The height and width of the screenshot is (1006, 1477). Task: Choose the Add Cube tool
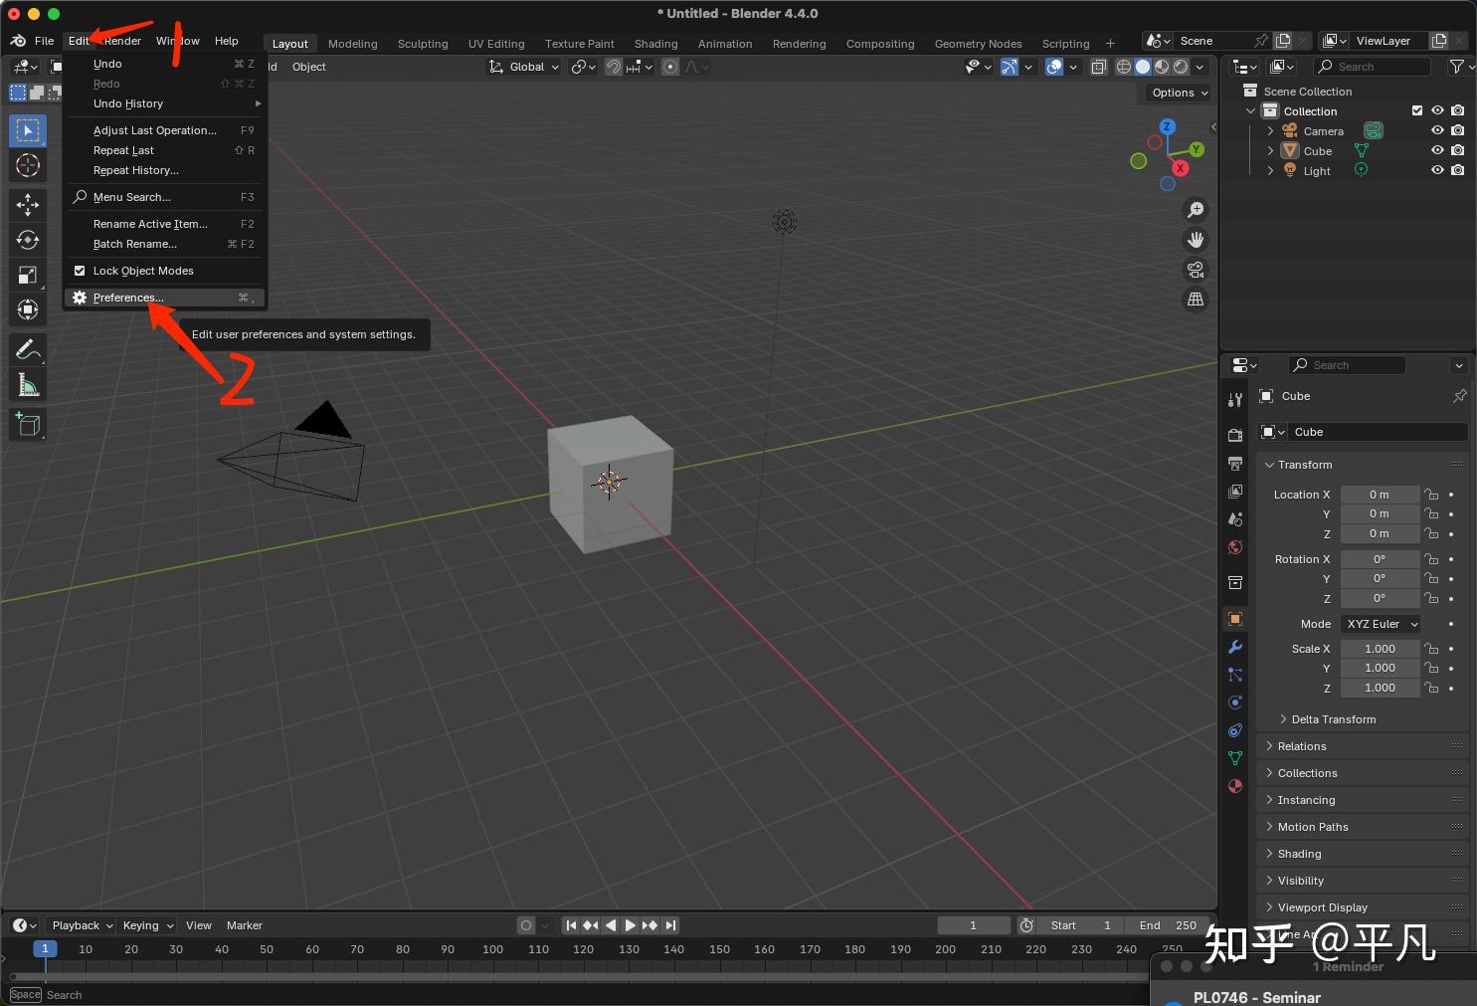click(28, 425)
